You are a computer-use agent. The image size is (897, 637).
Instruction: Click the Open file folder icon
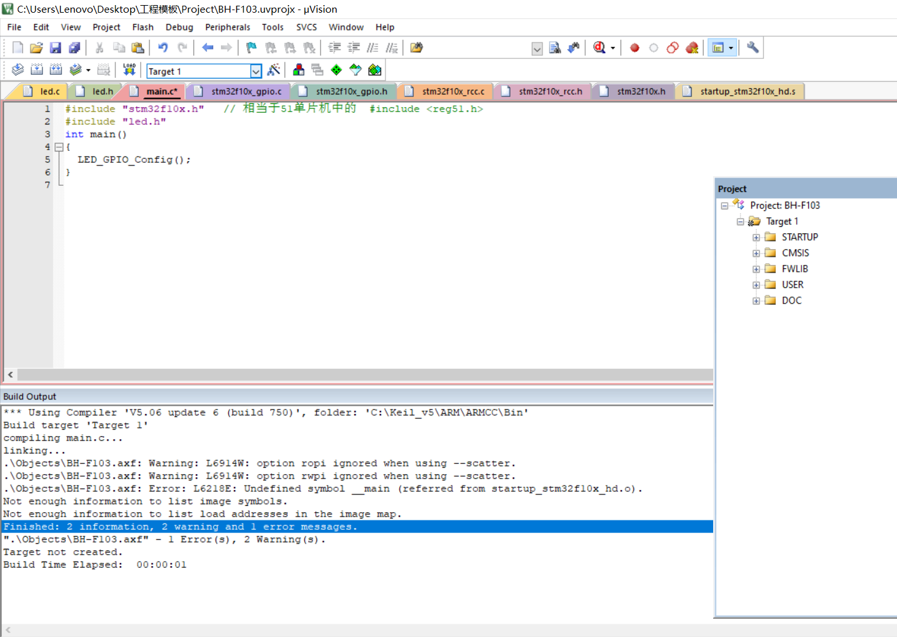[x=36, y=48]
